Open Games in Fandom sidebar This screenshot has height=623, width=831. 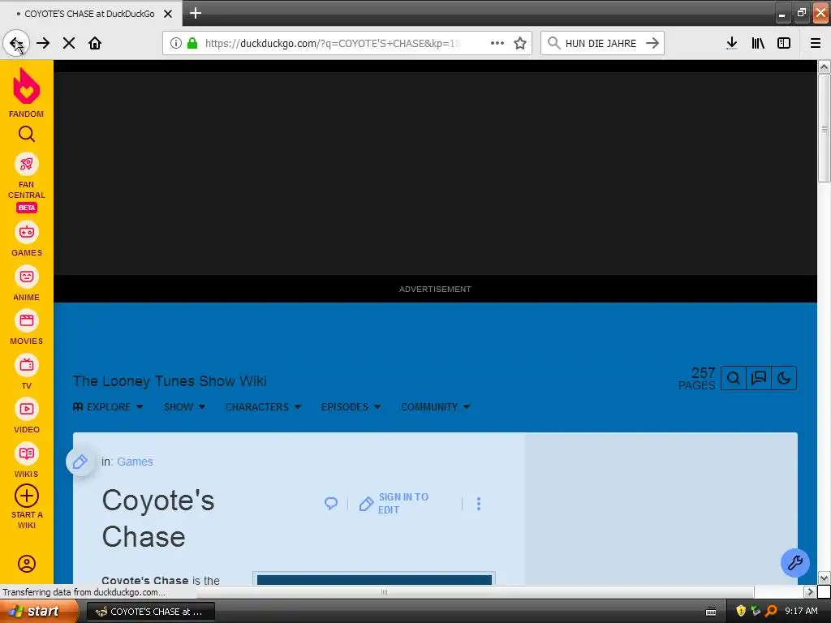coord(27,239)
